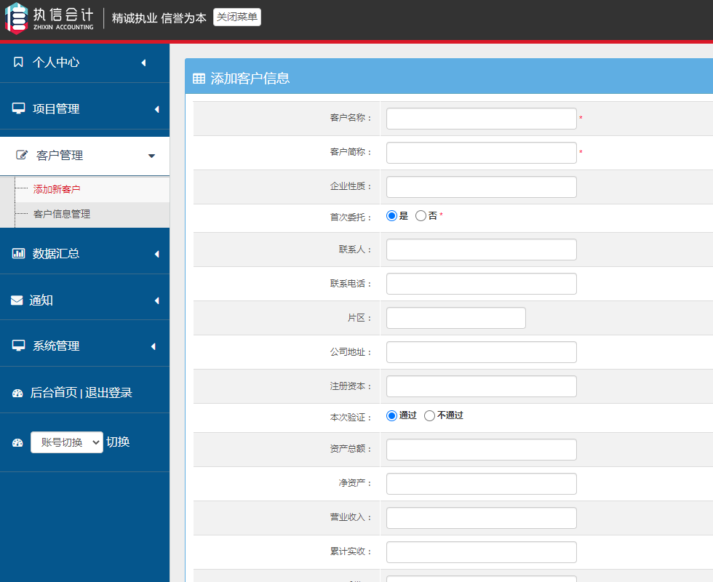Click the chart icon beside 数据汇总

[18, 253]
